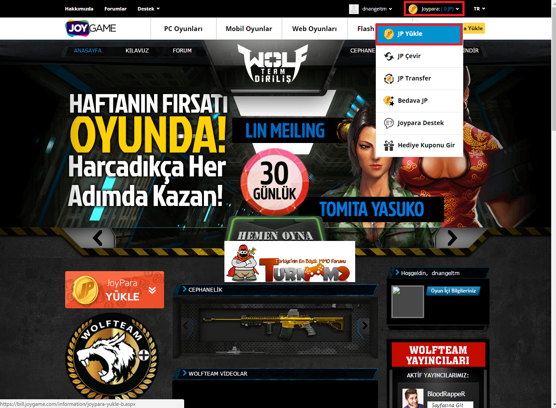This screenshot has height=408, width=556.
Task: Click the Hakkımızda link
Action: [79, 9]
